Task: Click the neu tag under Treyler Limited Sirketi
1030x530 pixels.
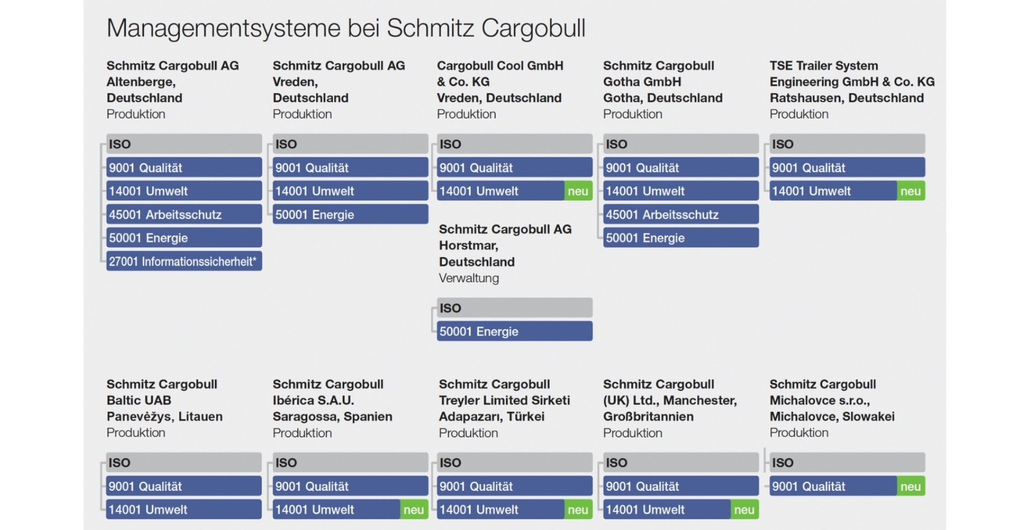Action: tap(578, 509)
